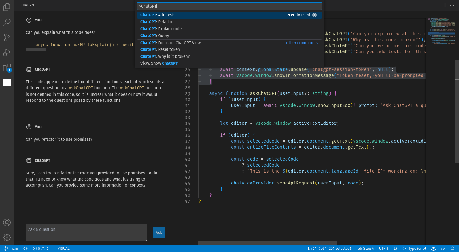
Task: Open the Manage gear at bottom of activity bar
Action: click(x=7, y=238)
